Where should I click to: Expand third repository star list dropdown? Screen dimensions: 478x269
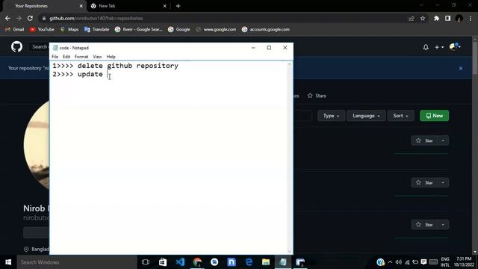click(443, 225)
